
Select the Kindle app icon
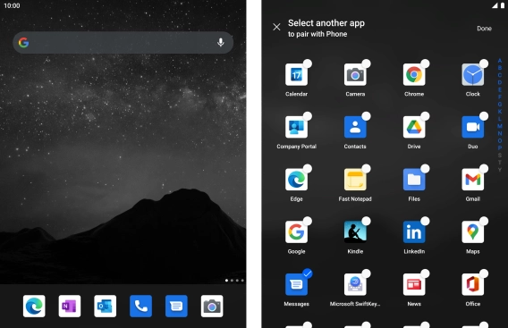(x=355, y=231)
